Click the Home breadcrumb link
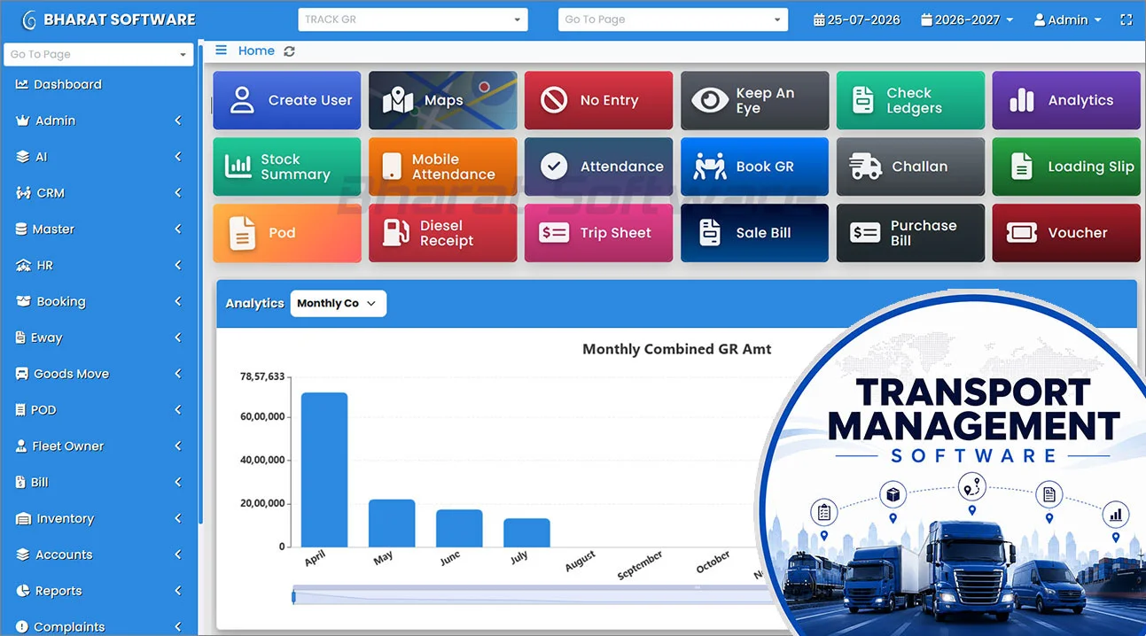1146x636 pixels. [256, 50]
